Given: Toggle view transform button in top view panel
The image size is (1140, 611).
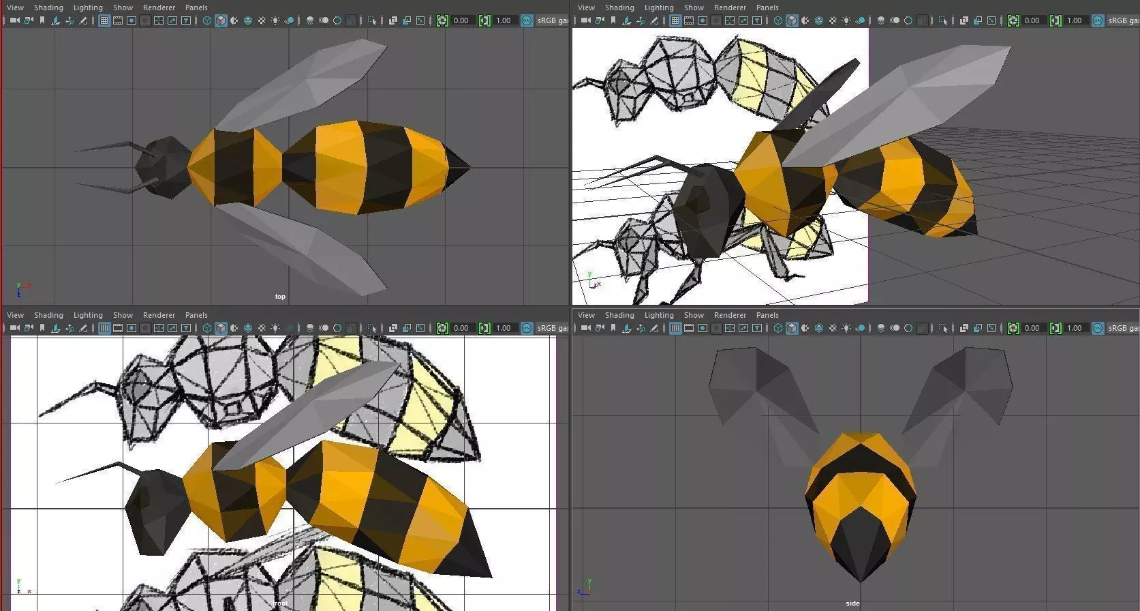Looking at the screenshot, I should point(527,20).
